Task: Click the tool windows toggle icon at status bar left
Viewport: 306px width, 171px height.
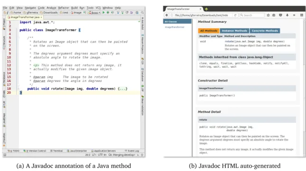Action: coord(5,155)
